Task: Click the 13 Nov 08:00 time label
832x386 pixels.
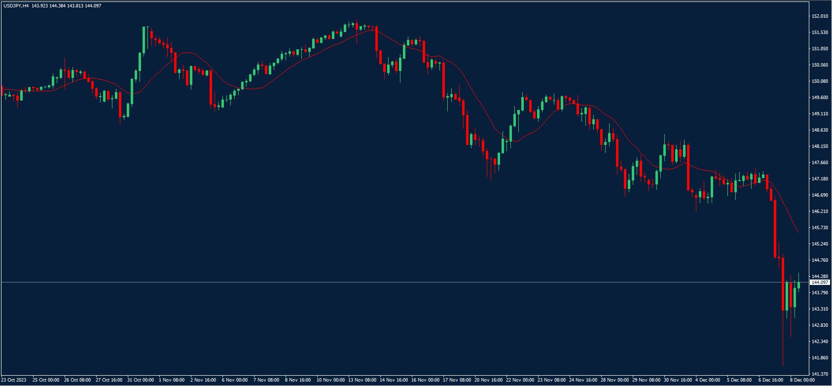Action: coord(362,380)
